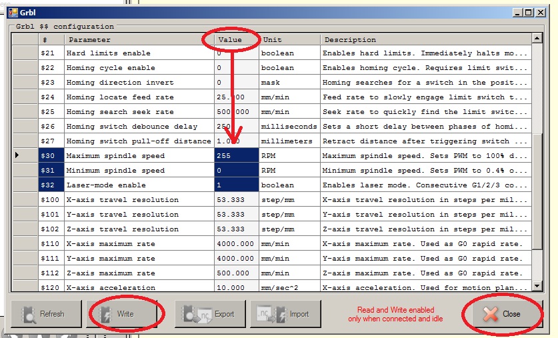
Task: Click the 'milliseconds' unit cell
Action: tap(290, 126)
